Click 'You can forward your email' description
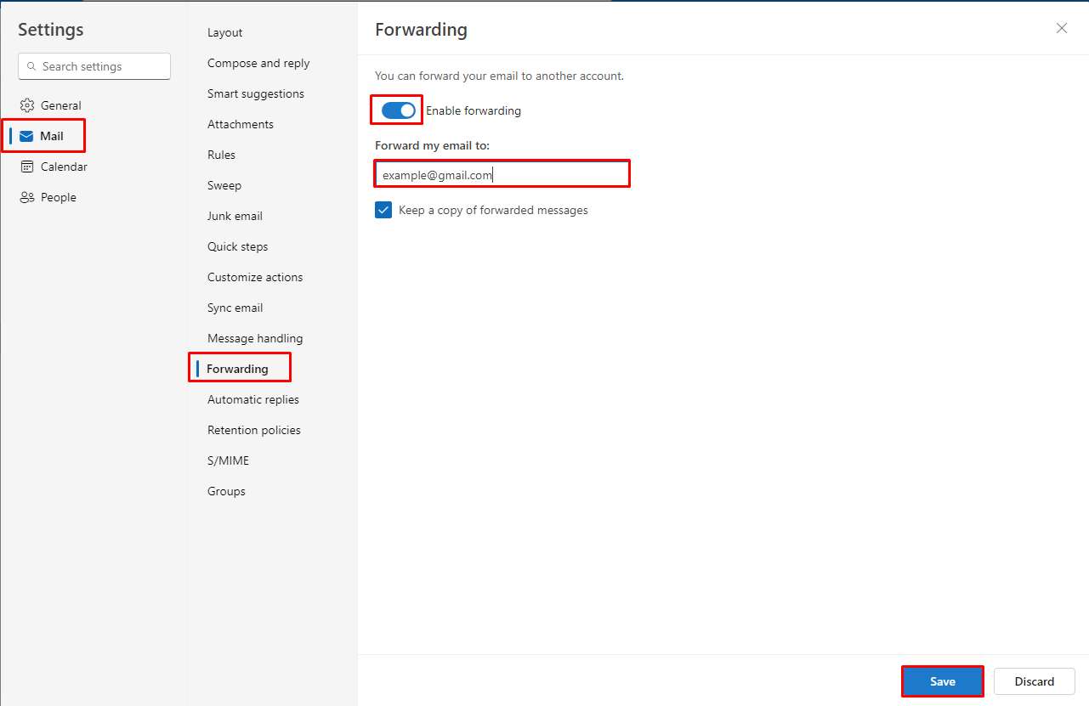1089x706 pixels. (x=499, y=76)
